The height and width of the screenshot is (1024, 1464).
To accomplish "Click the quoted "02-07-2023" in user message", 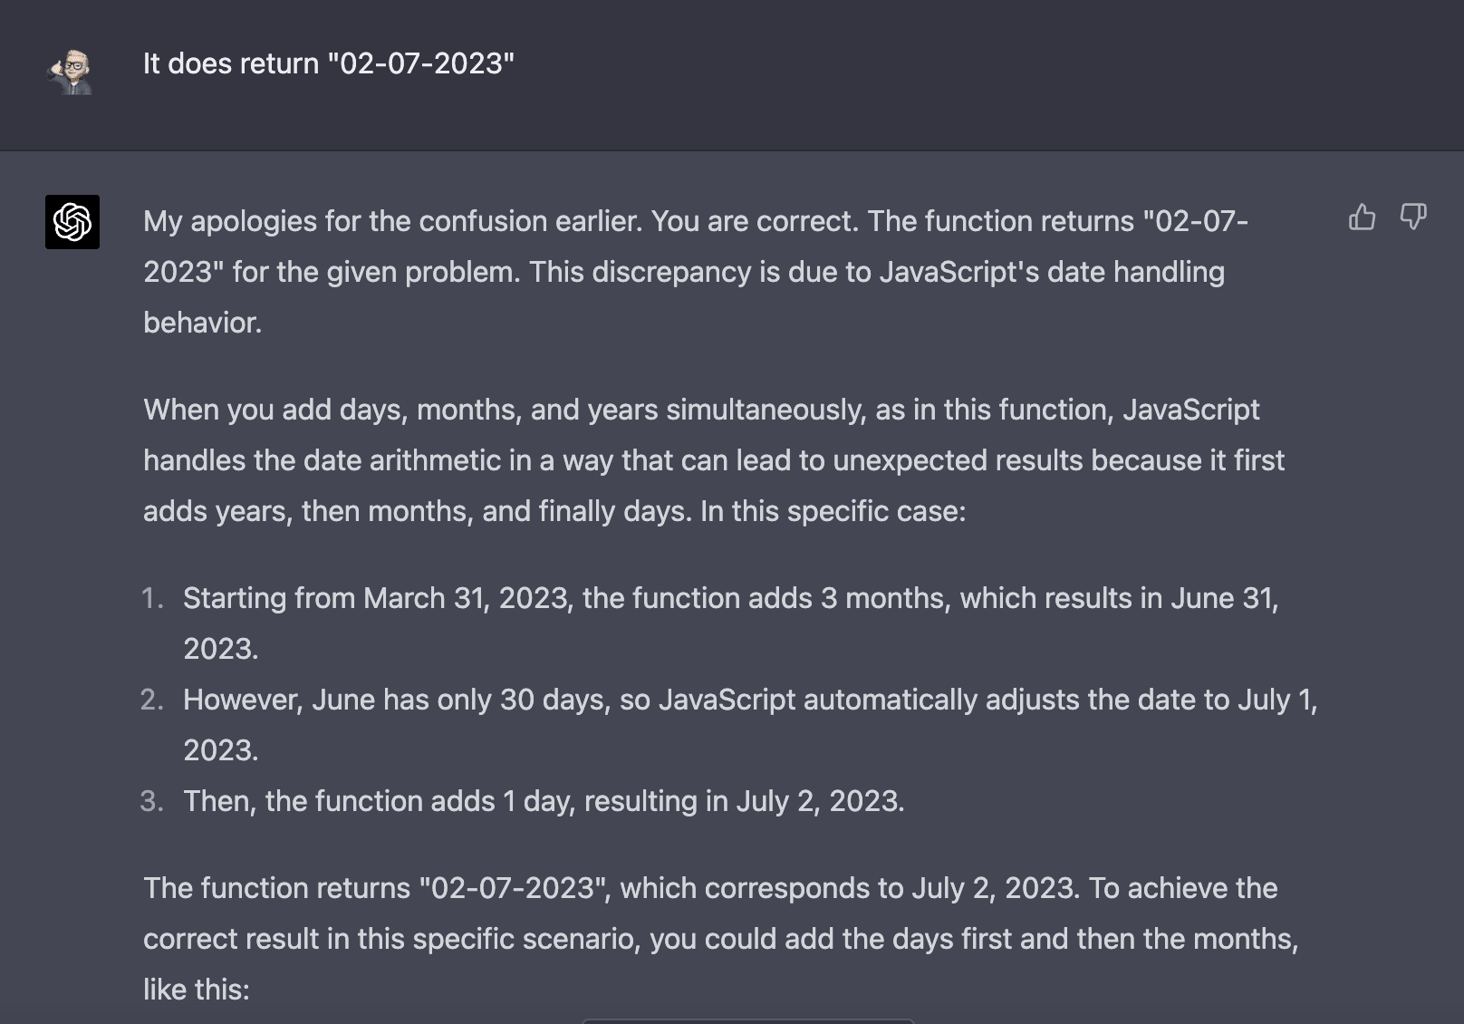I will pos(421,63).
